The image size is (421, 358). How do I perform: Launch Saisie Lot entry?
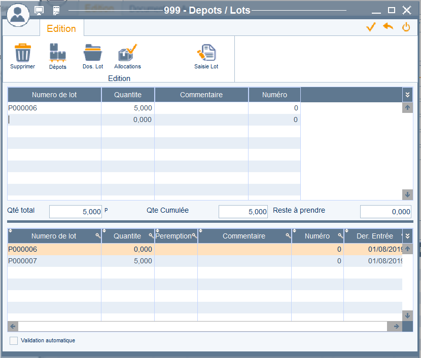(x=206, y=53)
